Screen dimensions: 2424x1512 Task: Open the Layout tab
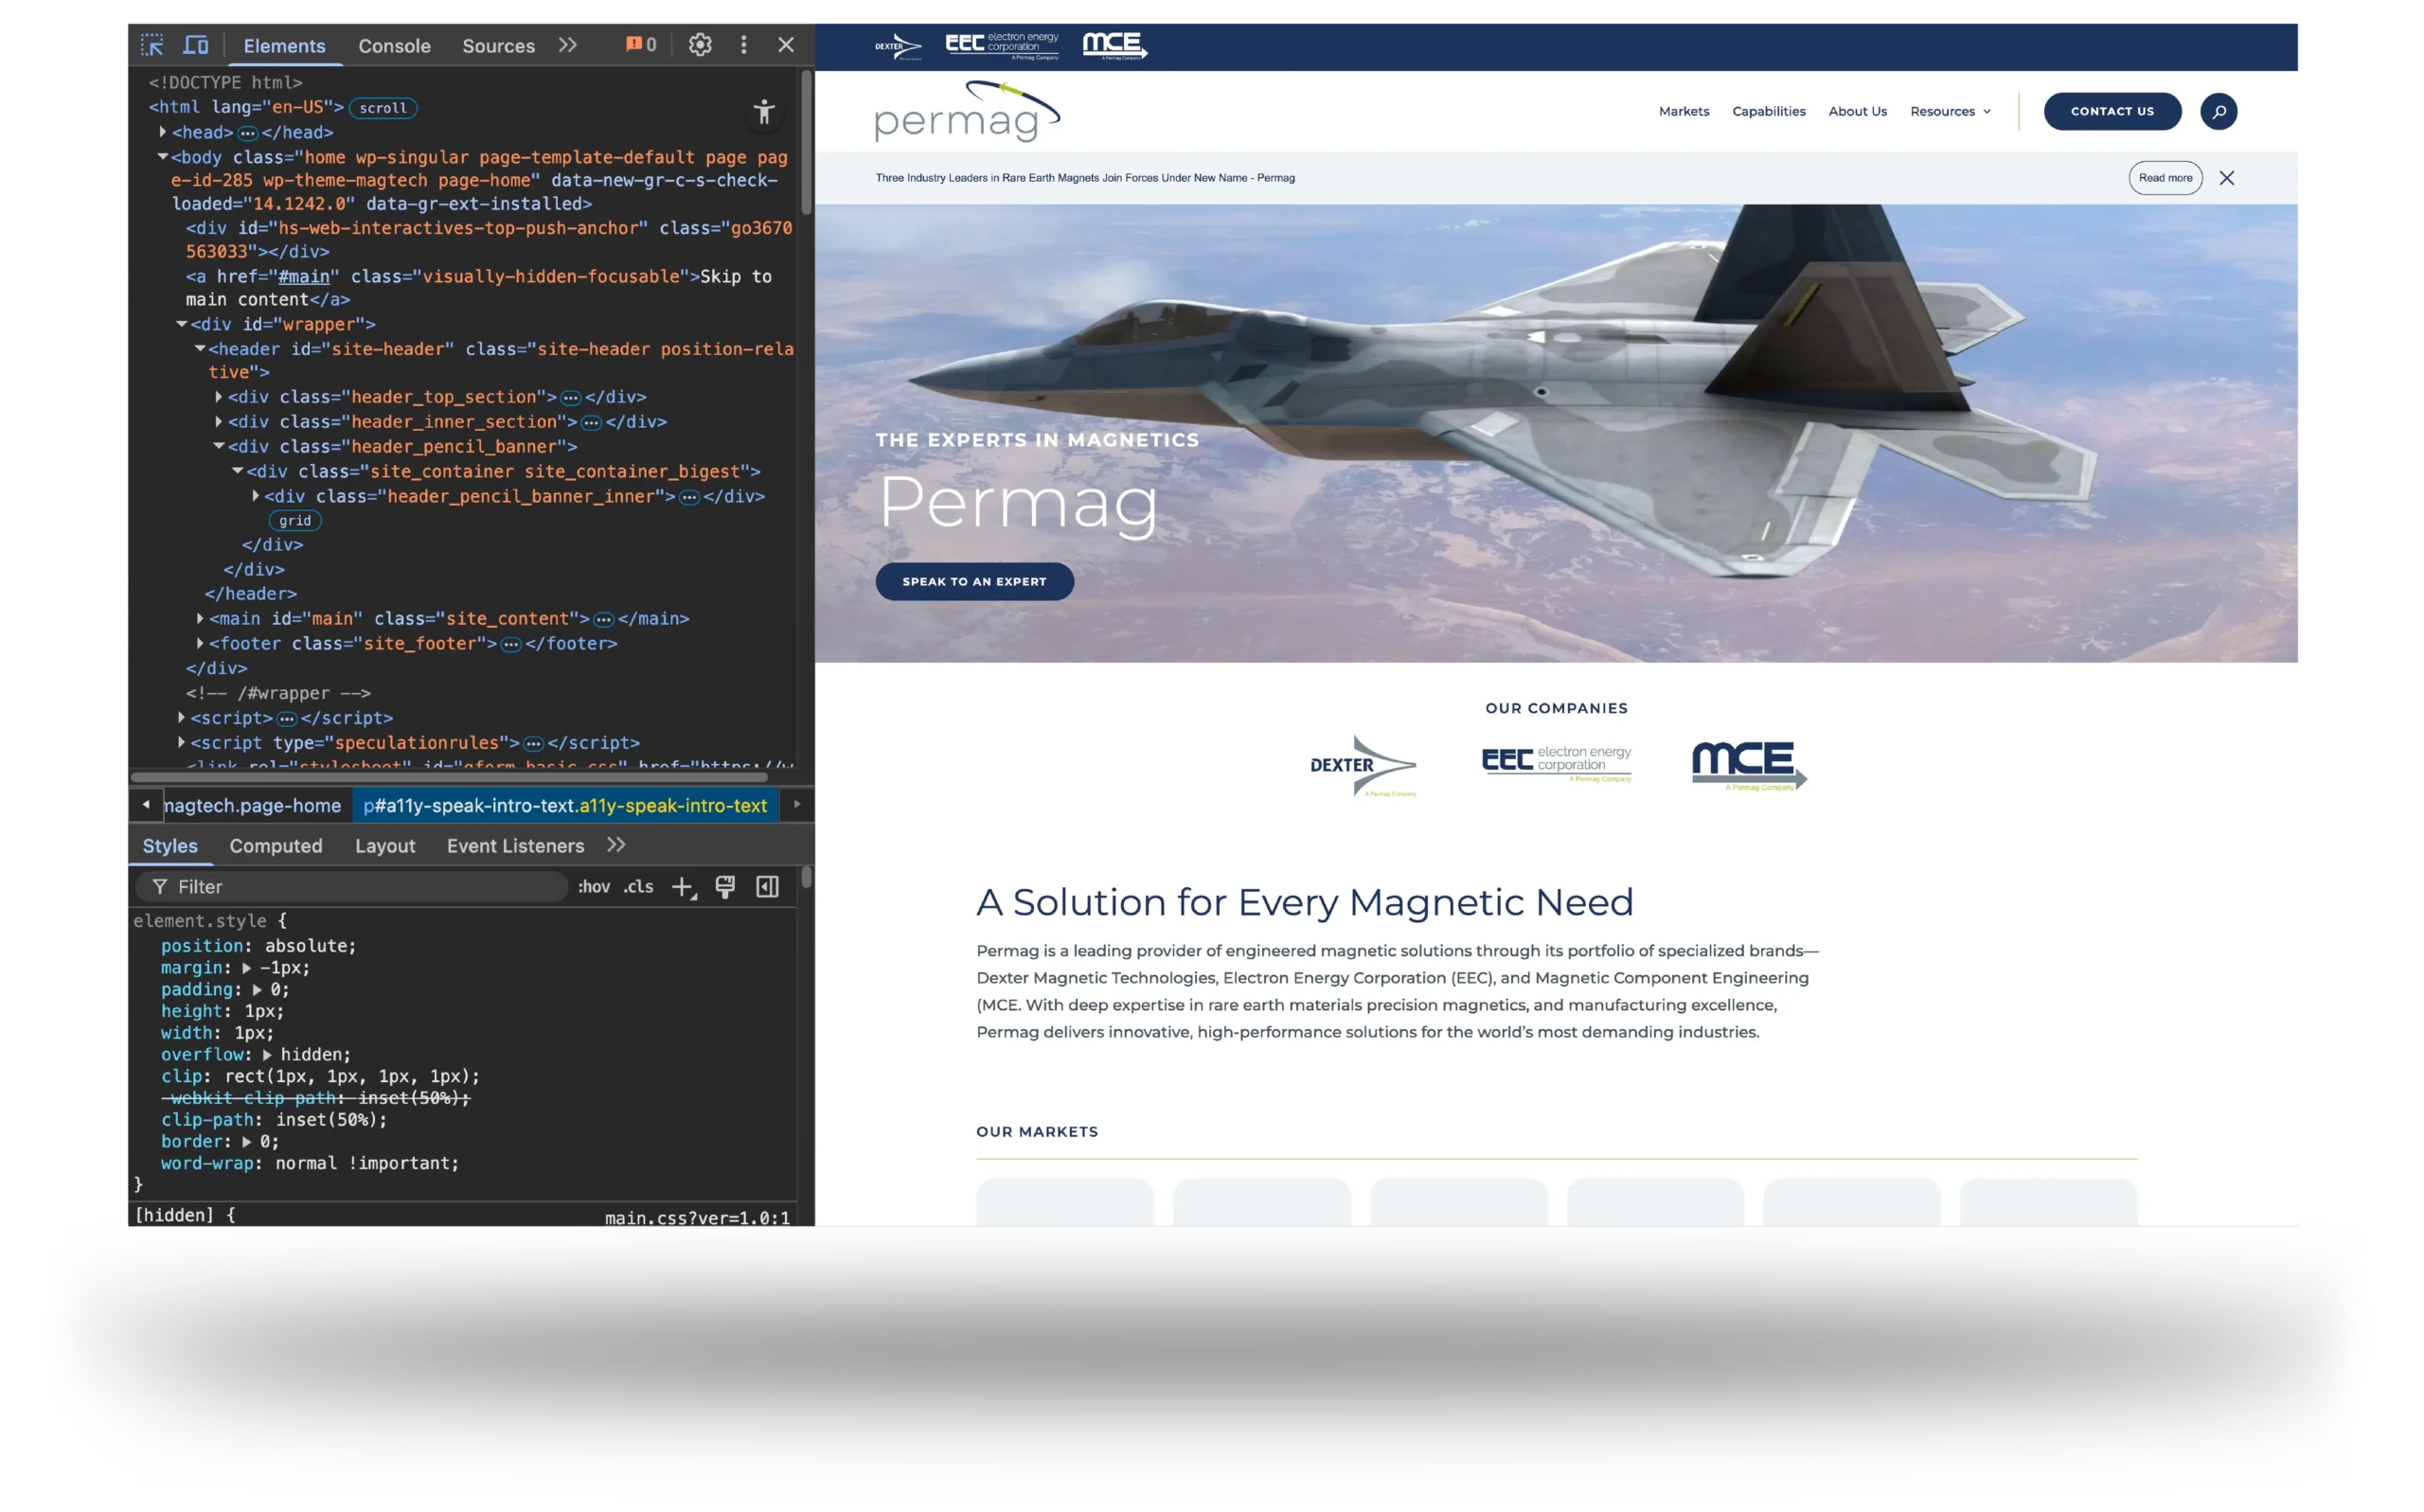coord(385,846)
